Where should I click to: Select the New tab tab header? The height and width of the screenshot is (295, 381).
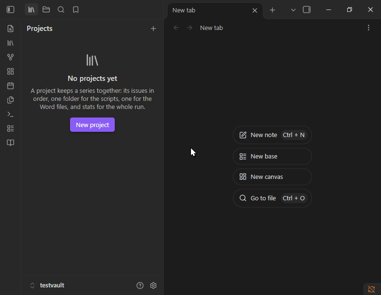[x=215, y=10]
